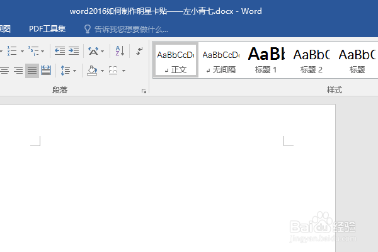Apply the 标题 style
The width and height of the screenshot is (378, 252).
tap(357, 60)
